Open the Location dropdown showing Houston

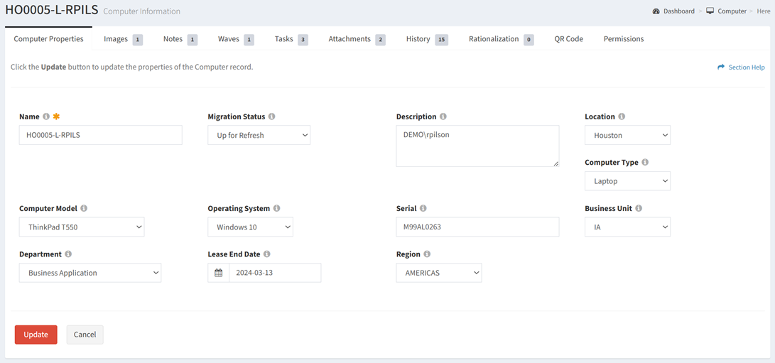[x=627, y=135]
